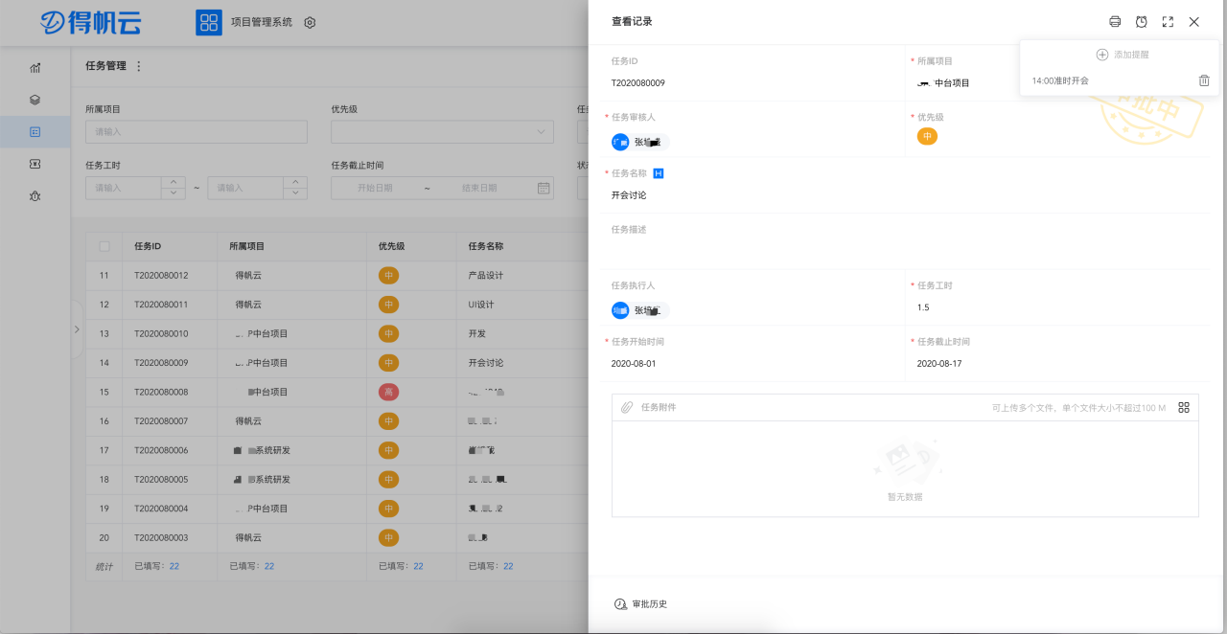The height and width of the screenshot is (634, 1227).
Task: Open task T2020080010 in the table
Action: click(161, 334)
